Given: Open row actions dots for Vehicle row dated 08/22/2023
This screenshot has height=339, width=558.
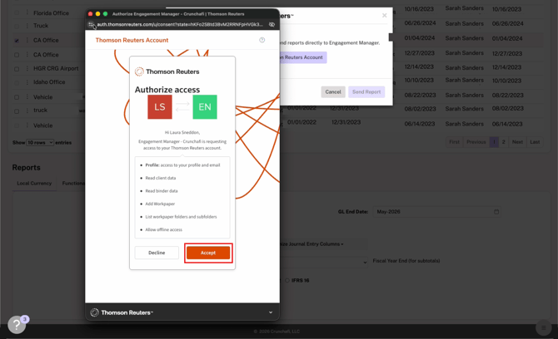Looking at the screenshot, I should click(x=27, y=96).
